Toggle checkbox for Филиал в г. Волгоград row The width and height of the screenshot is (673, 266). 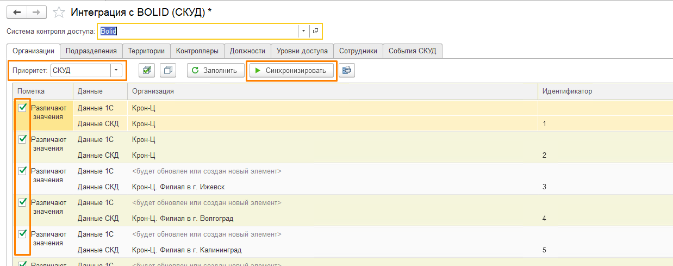click(22, 202)
